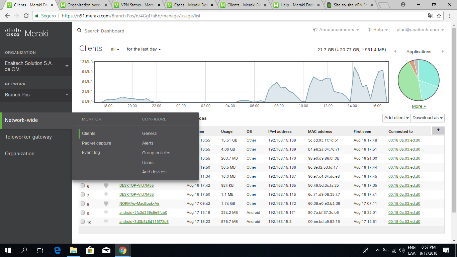Screen dimensions: 457x257
Task: Open the translate page icon in address bar
Action: click(x=431, y=16)
